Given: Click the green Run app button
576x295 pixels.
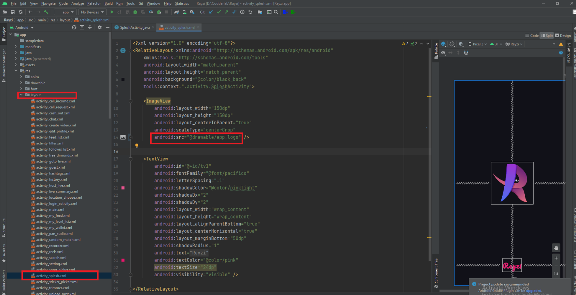Looking at the screenshot, I should (x=112, y=12).
